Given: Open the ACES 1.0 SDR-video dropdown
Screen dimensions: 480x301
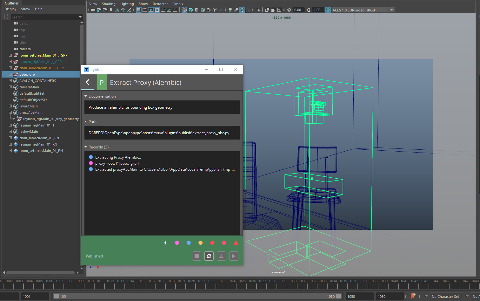Looking at the screenshot, I should [x=392, y=10].
